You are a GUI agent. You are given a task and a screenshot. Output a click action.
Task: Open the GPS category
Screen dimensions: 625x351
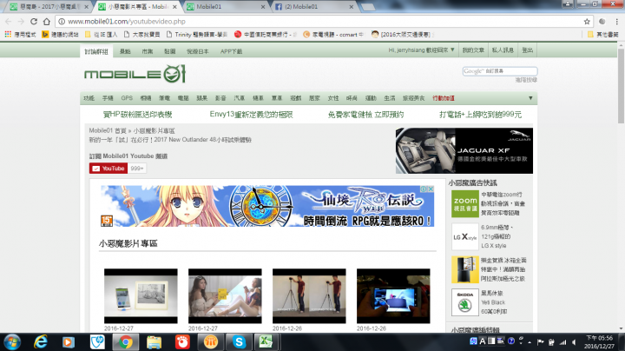[127, 98]
